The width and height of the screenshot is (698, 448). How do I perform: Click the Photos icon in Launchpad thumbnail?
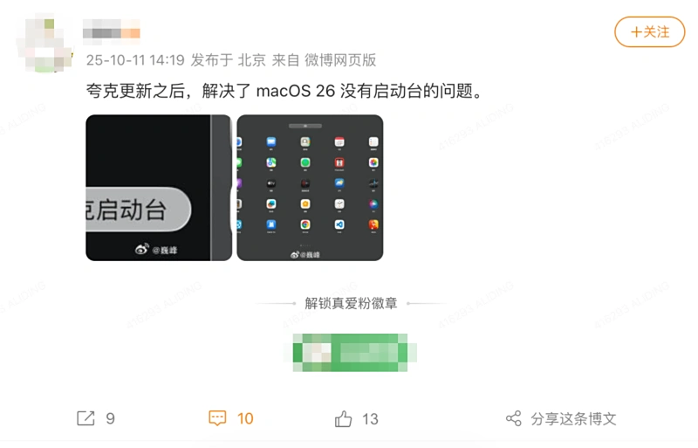pos(373,162)
